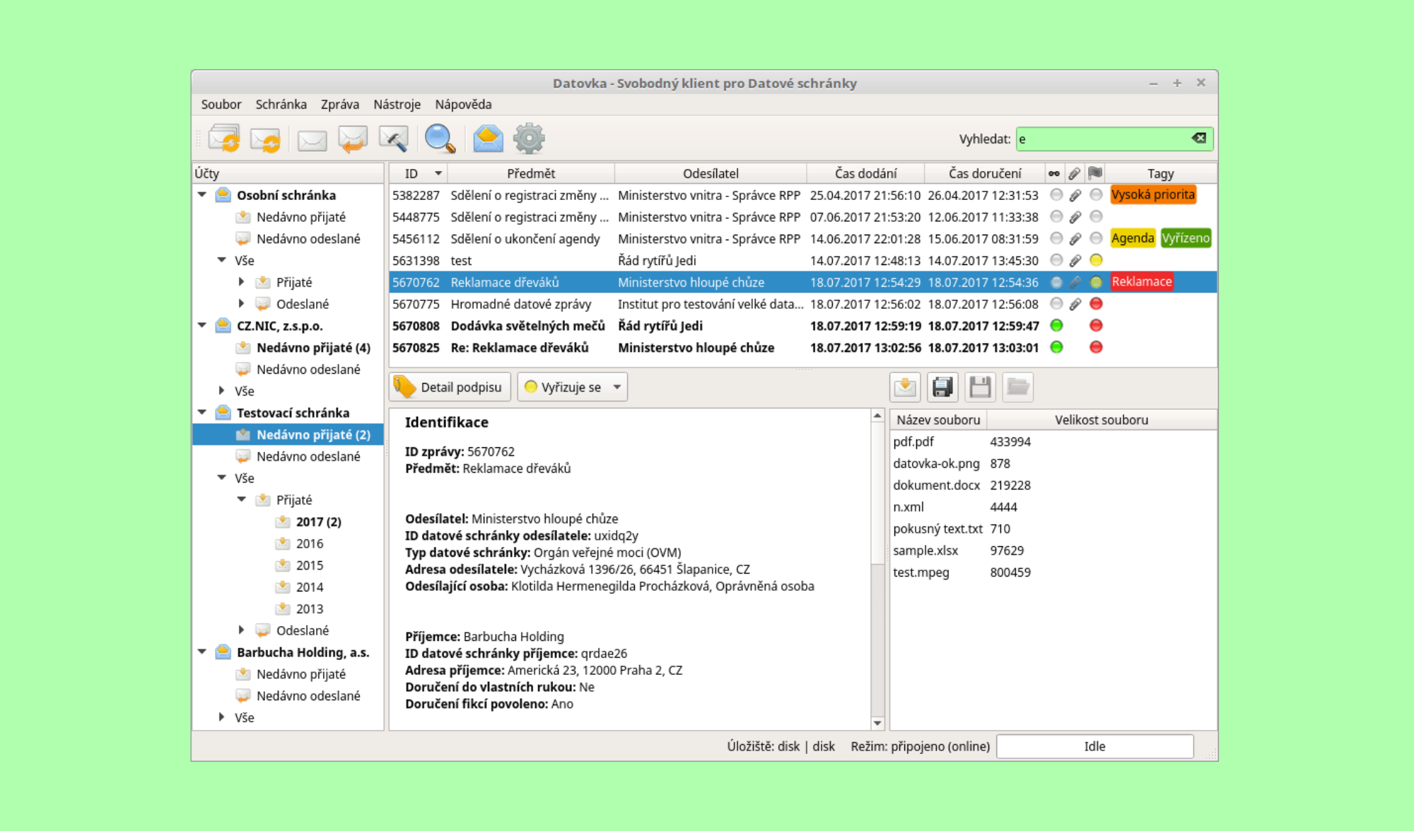The width and height of the screenshot is (1414, 831).
Task: Expand Vše under Barbucha Holding
Action: pos(222,717)
